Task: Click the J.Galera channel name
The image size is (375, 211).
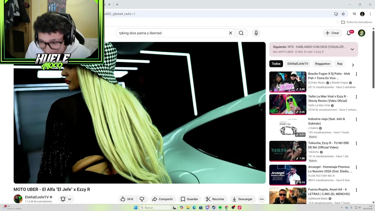Action: (313, 128)
